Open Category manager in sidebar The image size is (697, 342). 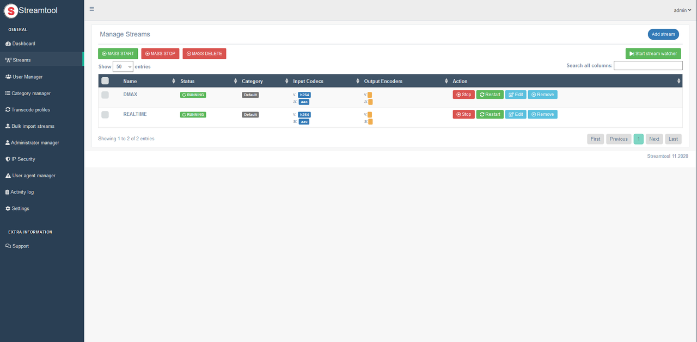pyautogui.click(x=30, y=94)
